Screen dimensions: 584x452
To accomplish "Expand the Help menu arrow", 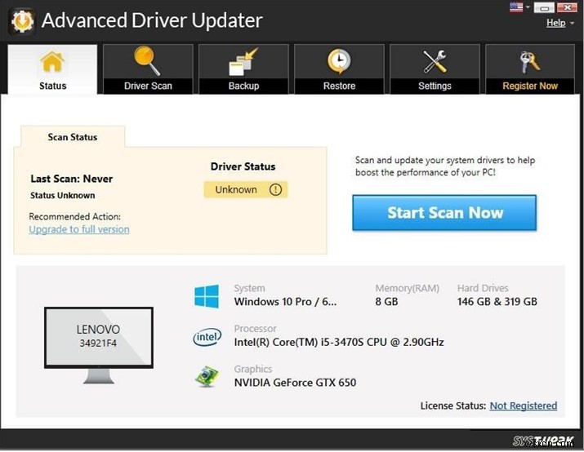I will click(x=572, y=24).
